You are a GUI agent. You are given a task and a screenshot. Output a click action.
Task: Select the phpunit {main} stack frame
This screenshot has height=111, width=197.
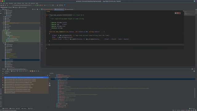click(10, 93)
